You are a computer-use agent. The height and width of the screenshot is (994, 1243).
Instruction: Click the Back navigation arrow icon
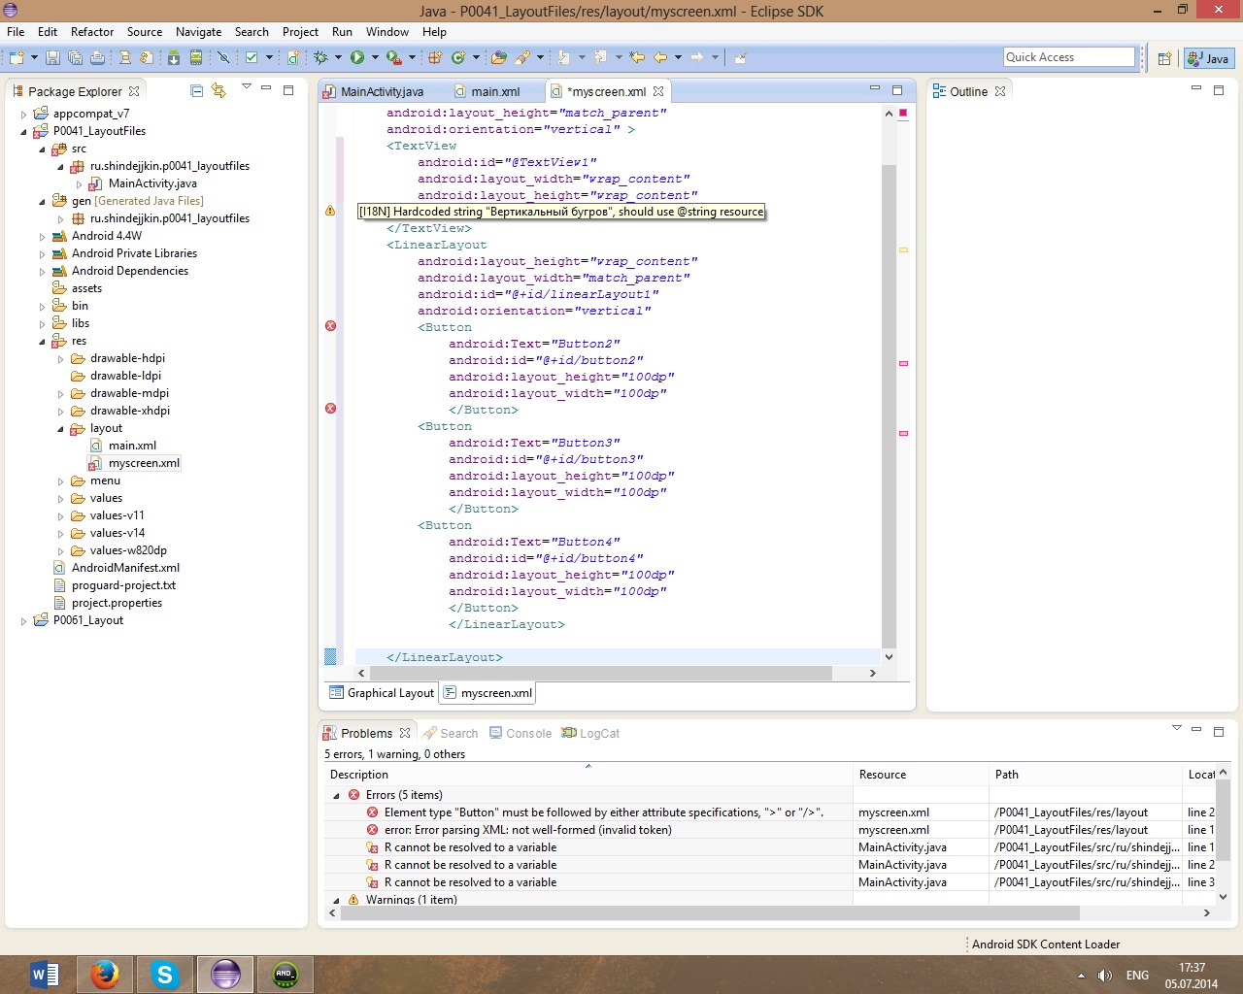coord(659,58)
